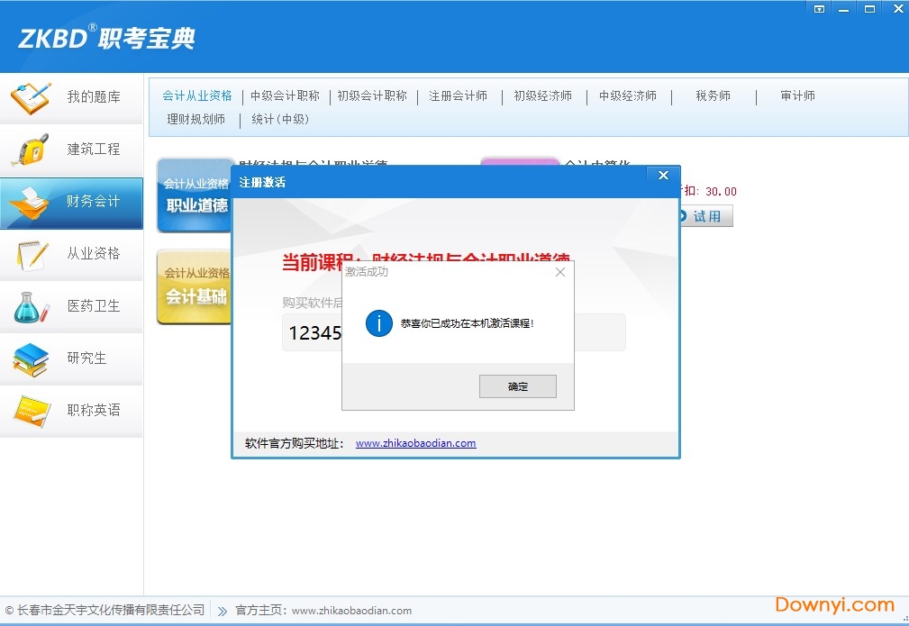Screen dimensions: 909x626
Task: Select the 研究生 sidebar icon
Action: pyautogui.click(x=72, y=358)
